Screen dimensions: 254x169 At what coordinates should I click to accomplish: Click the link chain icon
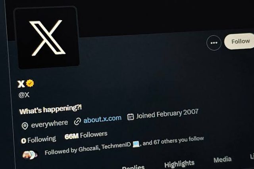pyautogui.click(x=77, y=122)
